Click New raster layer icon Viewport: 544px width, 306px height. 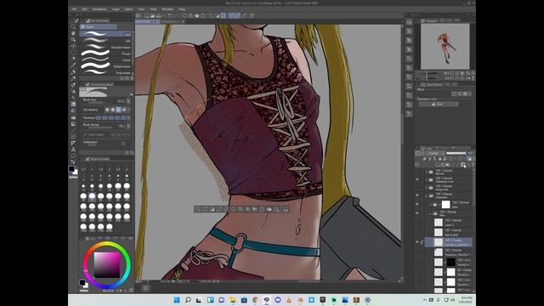coord(438,165)
